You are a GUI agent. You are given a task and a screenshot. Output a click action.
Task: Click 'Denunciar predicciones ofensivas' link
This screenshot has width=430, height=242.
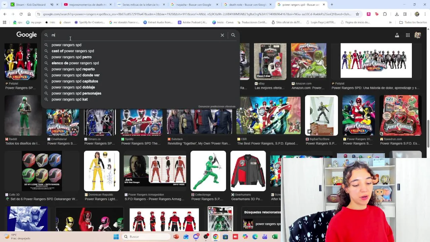(x=217, y=107)
